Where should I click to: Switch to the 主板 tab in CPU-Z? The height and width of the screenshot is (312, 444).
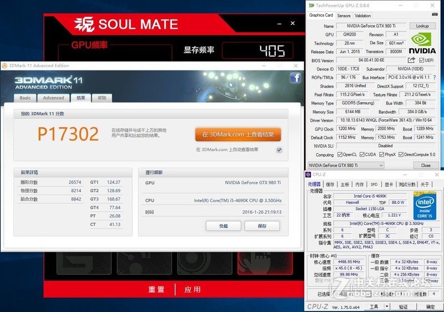coord(345,185)
